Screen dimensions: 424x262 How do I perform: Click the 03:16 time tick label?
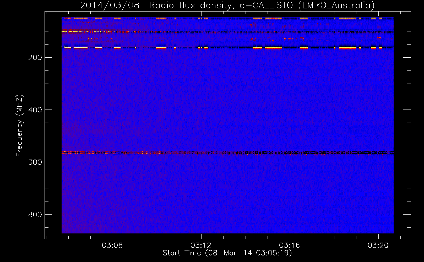(290, 245)
